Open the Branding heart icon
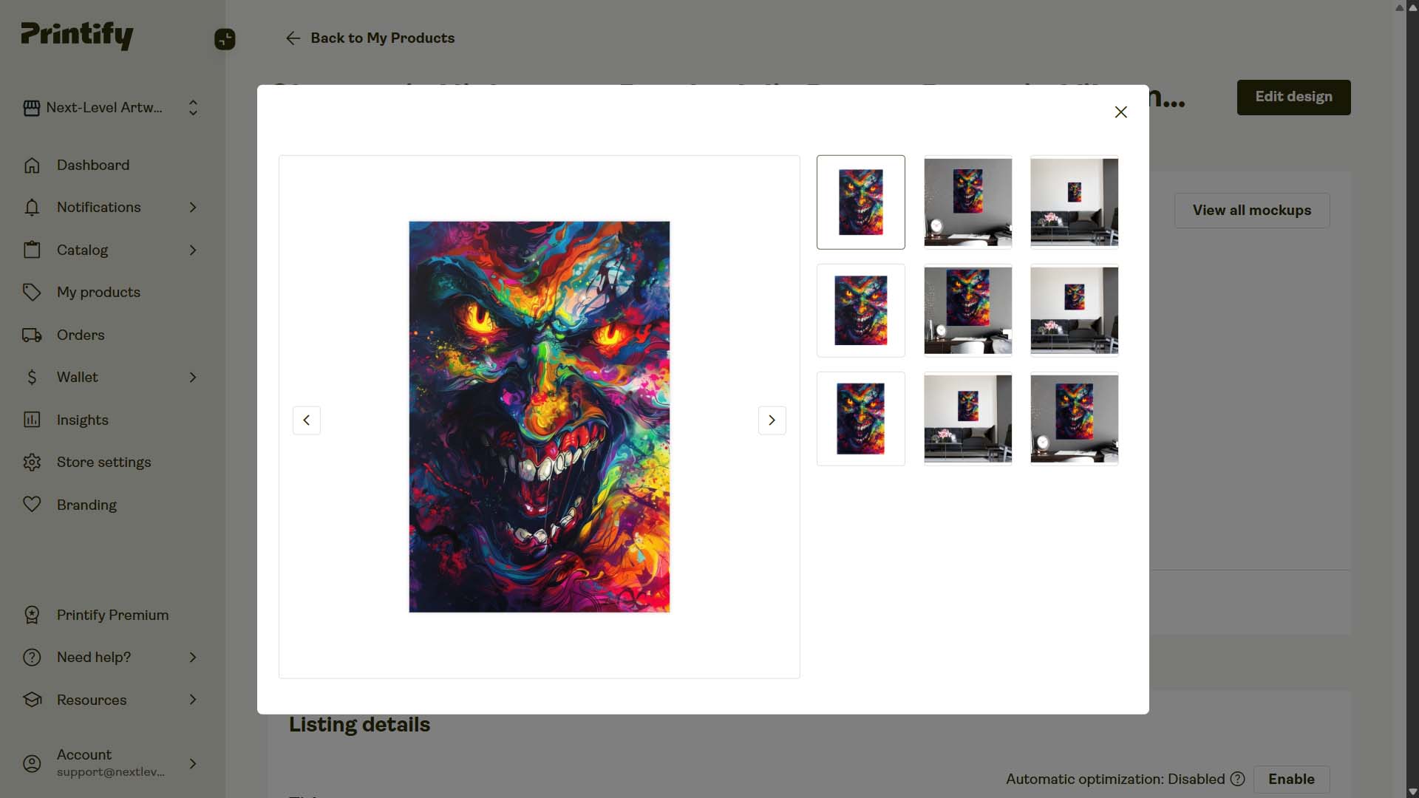The height and width of the screenshot is (798, 1419). pos(32,505)
